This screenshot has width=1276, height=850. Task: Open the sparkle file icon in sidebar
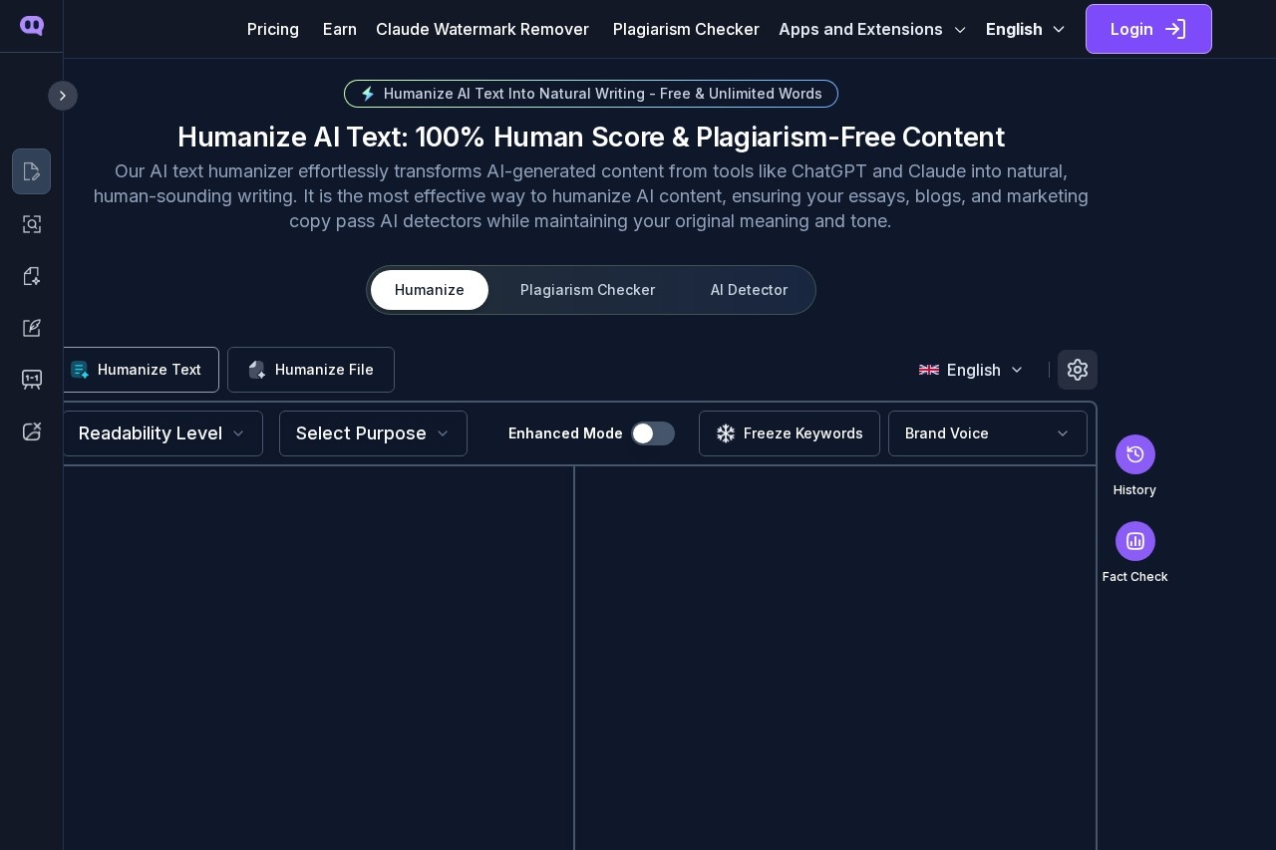coord(32,276)
